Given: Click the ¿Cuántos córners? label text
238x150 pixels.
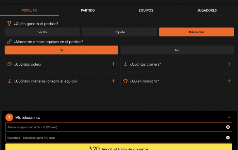Looking at the screenshot, I should [146, 64].
